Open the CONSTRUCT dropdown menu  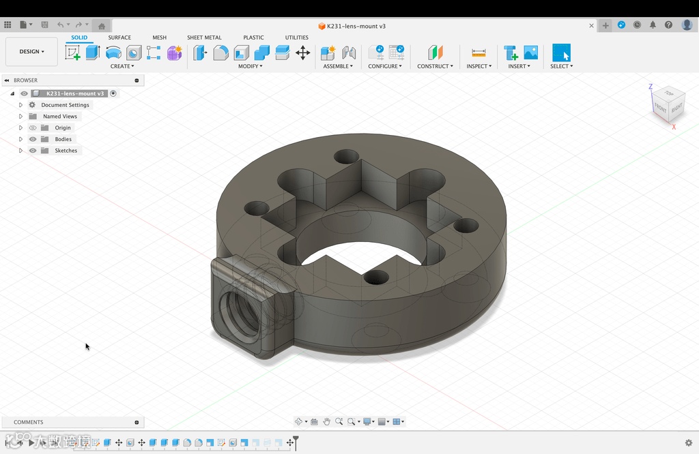(x=435, y=66)
